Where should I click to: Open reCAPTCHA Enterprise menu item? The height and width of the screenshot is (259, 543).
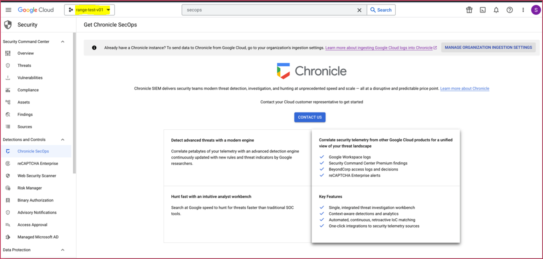coord(38,164)
